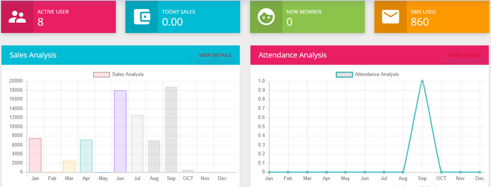This screenshot has height=187, width=491.
Task: Open View Details for Sales Analysis
Action: pos(215,55)
